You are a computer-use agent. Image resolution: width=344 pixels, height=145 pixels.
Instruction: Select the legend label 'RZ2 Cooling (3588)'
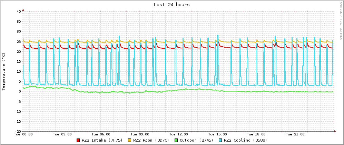(x=246, y=140)
